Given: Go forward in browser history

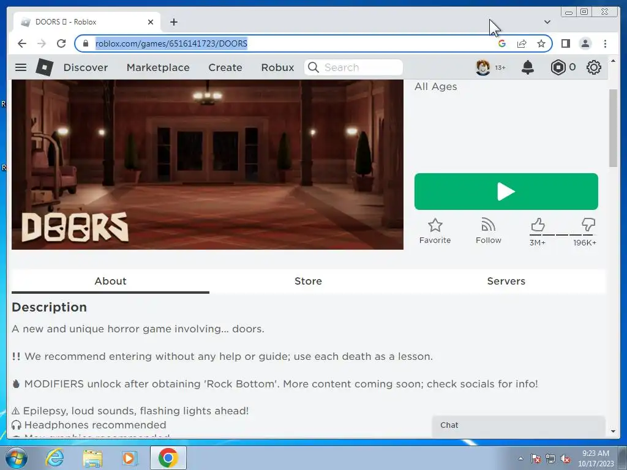Looking at the screenshot, I should point(42,43).
